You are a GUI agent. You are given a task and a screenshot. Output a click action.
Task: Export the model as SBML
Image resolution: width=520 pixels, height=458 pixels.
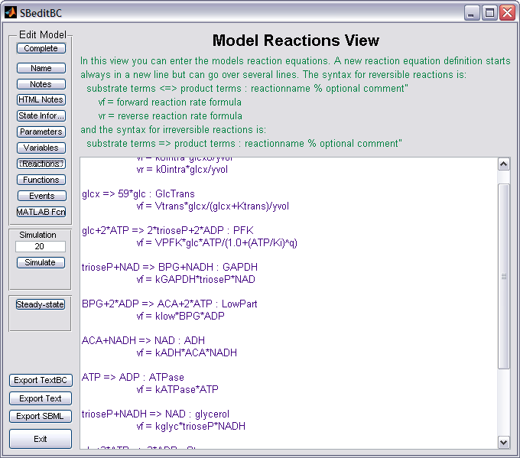pos(41,416)
